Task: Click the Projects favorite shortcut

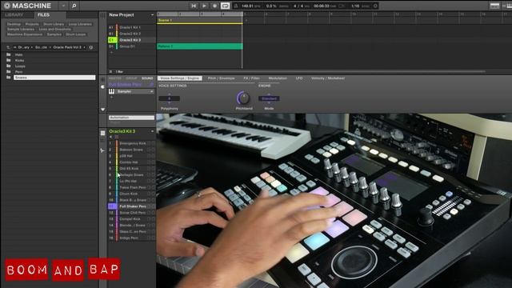Action: click(x=32, y=24)
